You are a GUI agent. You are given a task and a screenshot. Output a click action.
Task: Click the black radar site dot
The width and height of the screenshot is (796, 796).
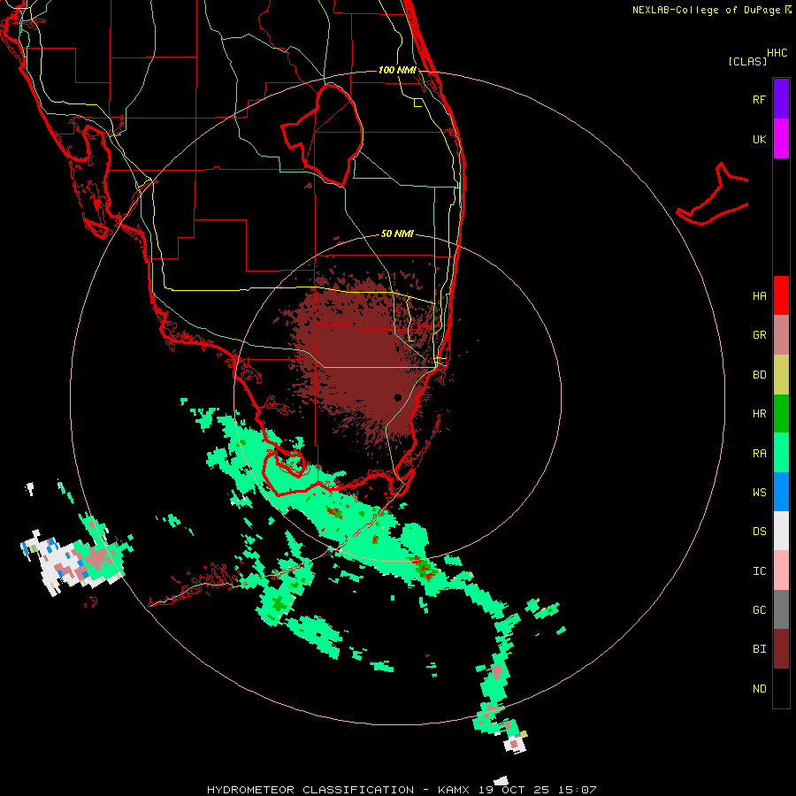point(397,397)
